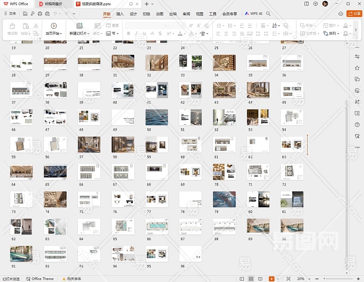Image resolution: width=364 pixels, height=282 pixels.
Task: Switch to normal view in status bar
Action: click(242, 279)
